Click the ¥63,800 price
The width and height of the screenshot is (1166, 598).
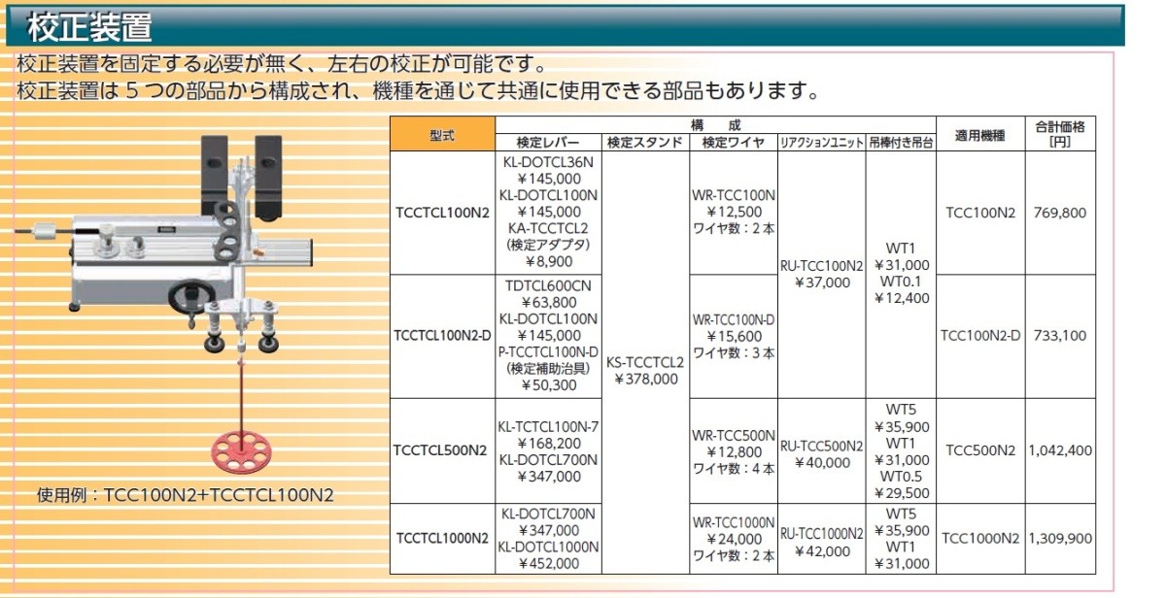click(x=548, y=302)
